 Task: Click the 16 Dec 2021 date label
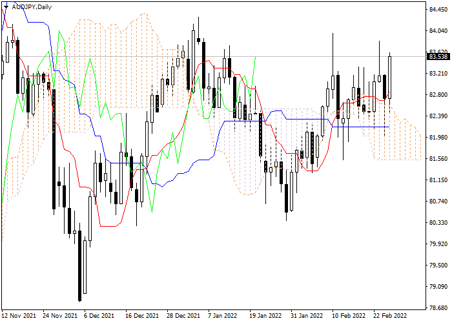click(142, 315)
